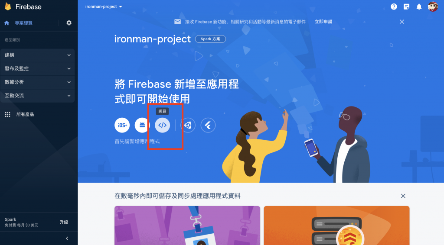Click the 立即申請 link in banner

[x=323, y=22]
